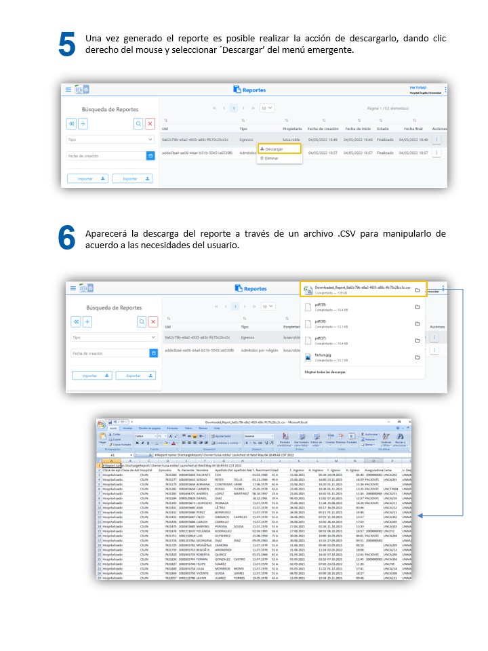Image resolution: width=488 pixels, height=651 pixels.
Task: Click the A1 name box in Excel
Action: point(113,455)
